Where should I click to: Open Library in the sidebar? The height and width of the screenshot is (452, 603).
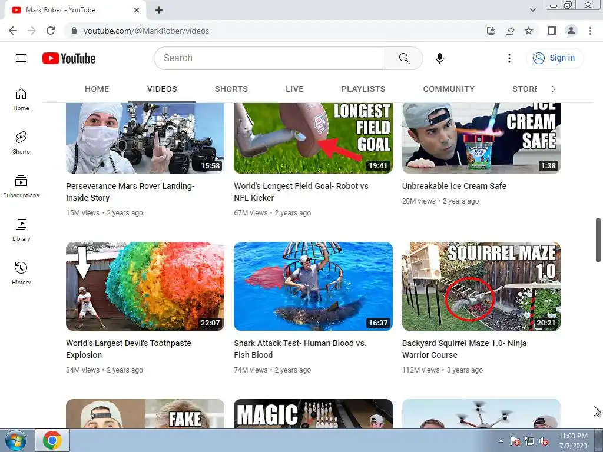point(21,230)
